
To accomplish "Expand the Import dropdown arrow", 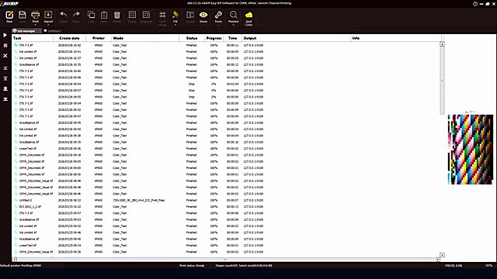I will (x=48, y=25).
